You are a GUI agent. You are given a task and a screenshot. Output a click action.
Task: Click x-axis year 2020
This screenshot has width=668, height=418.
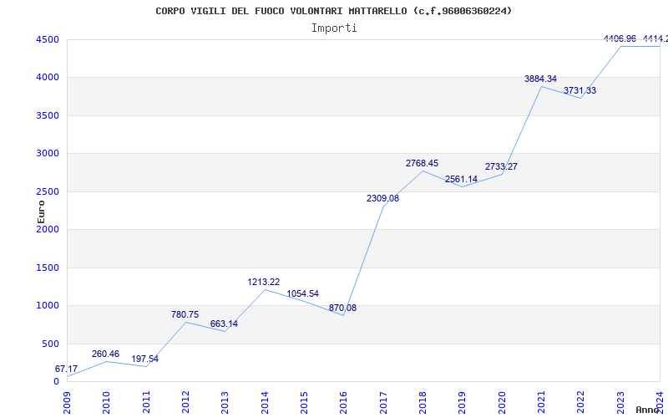(502, 403)
